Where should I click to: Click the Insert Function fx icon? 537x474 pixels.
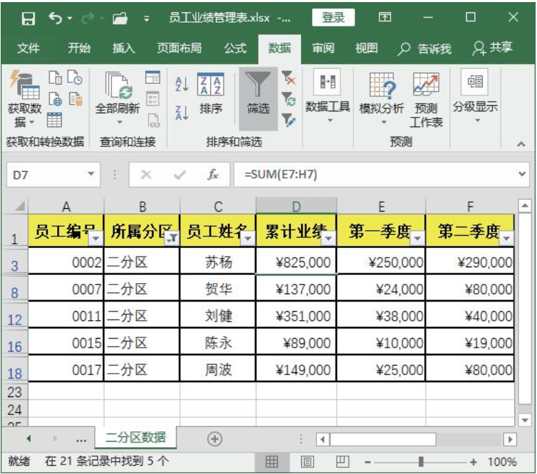pos(212,174)
